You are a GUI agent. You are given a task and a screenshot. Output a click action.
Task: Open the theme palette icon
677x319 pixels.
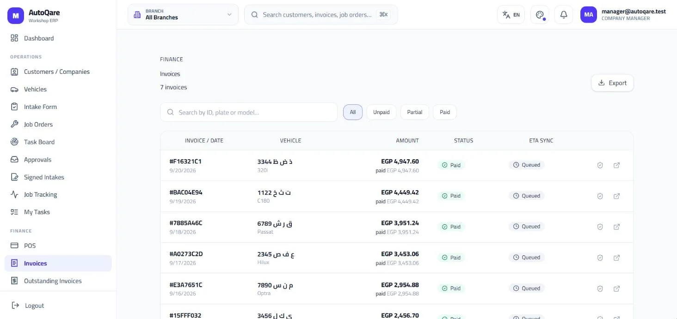point(540,15)
